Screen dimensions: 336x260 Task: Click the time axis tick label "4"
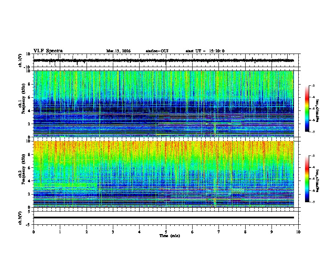(140, 232)
